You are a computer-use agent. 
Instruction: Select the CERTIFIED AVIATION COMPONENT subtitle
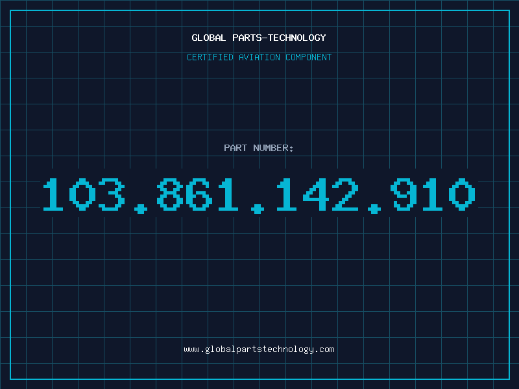pos(259,57)
